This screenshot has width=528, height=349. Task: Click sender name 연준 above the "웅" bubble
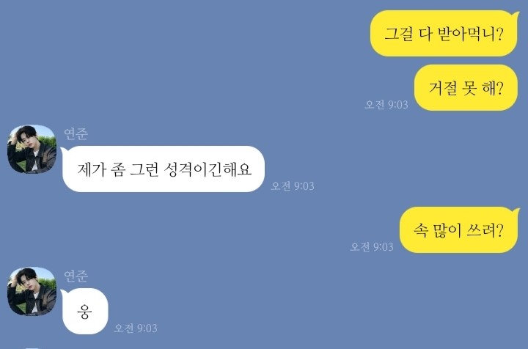76,276
